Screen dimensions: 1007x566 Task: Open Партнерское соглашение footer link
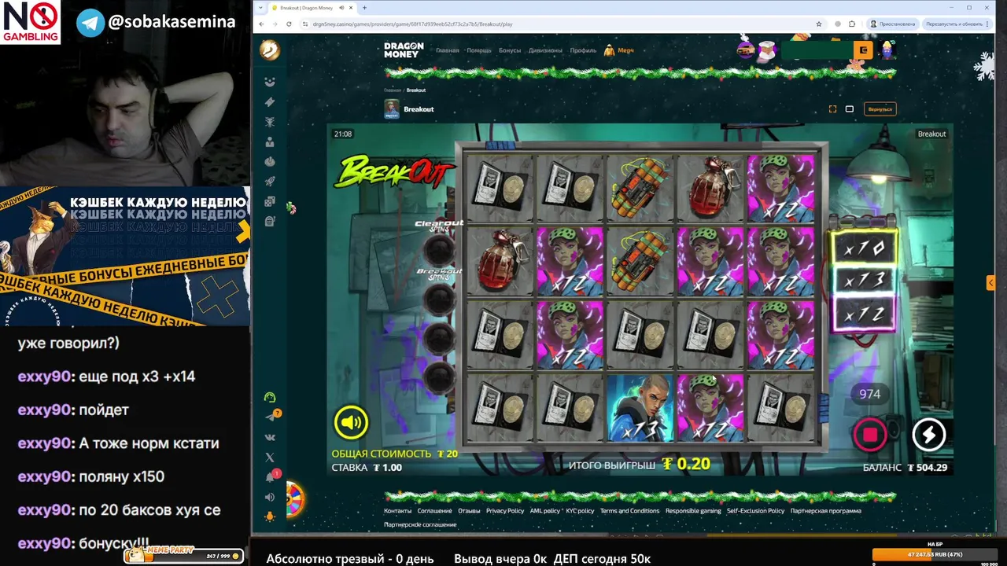pos(419,524)
